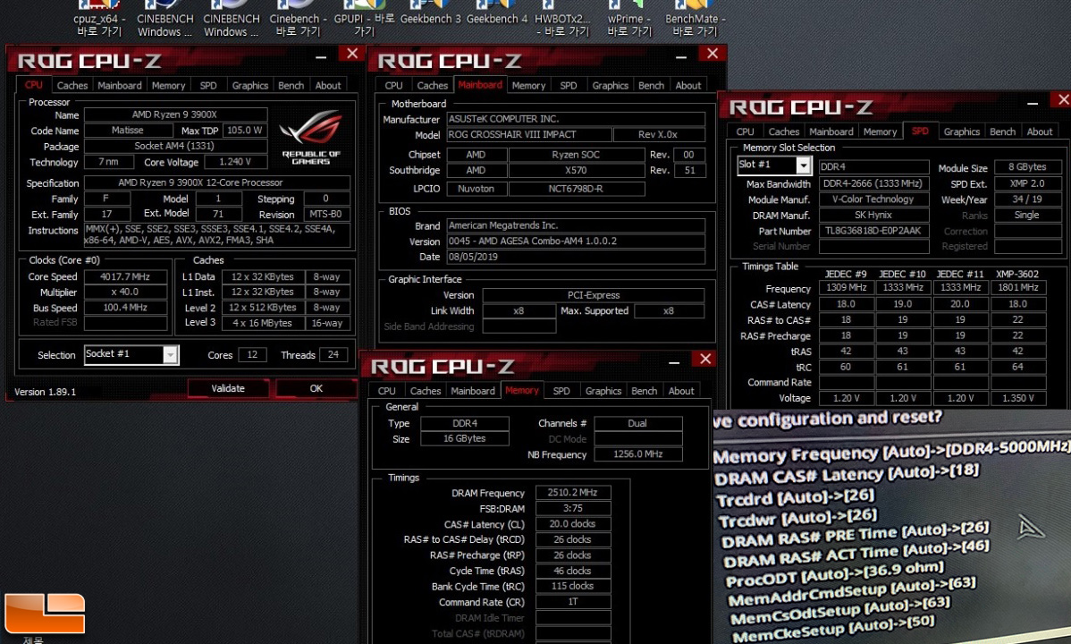Show About tab in the Motherboard window
The width and height of the screenshot is (1071, 644).
pos(687,86)
